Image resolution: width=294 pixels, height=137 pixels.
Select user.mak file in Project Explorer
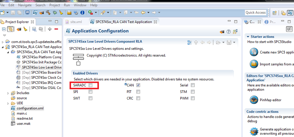[x=24, y=124]
